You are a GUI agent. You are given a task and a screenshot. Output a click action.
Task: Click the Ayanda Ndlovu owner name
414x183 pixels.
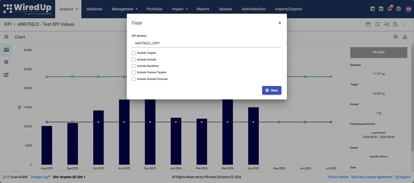point(379,157)
